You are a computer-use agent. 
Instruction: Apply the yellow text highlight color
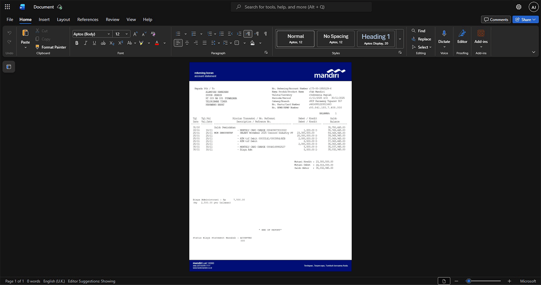point(141,43)
